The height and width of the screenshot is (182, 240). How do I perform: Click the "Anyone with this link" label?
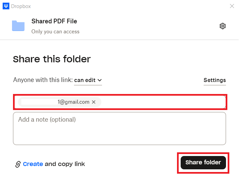click(43, 80)
